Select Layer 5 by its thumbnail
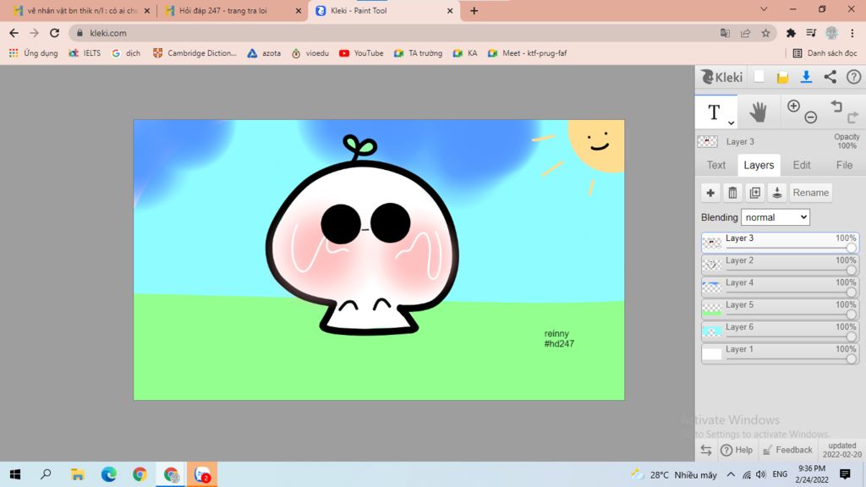This screenshot has width=866, height=487. (712, 308)
